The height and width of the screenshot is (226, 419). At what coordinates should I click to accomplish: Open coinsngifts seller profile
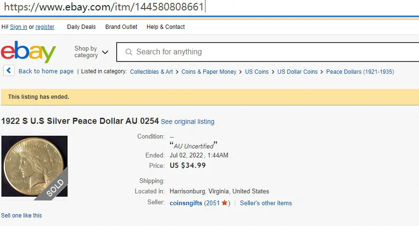tap(186, 203)
